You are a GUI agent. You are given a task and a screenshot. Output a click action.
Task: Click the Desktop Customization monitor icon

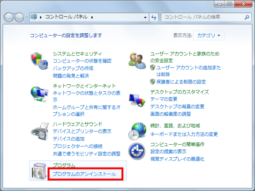(x=137, y=100)
